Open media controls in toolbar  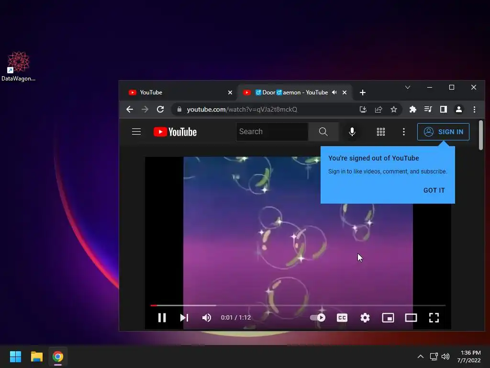pos(428,109)
